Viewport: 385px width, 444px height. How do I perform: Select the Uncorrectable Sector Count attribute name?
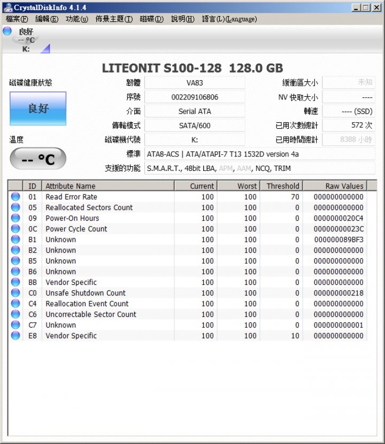(x=91, y=314)
